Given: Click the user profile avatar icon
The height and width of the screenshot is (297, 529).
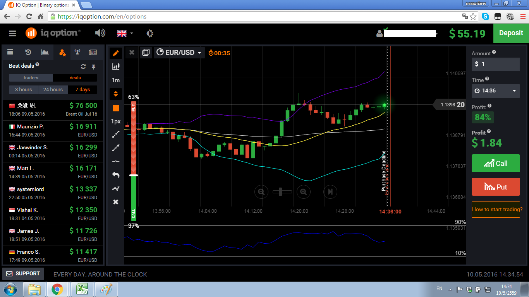Looking at the screenshot, I should 380,34.
